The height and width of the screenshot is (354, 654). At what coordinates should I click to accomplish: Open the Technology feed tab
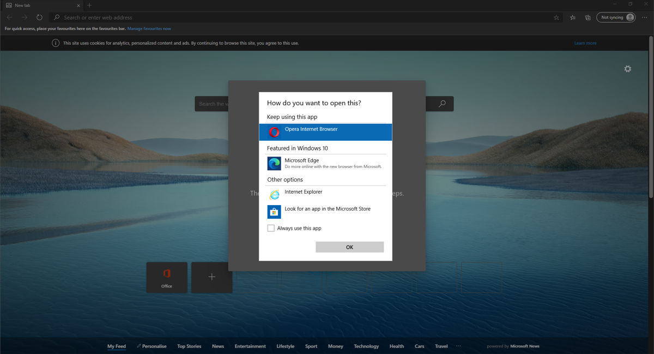click(366, 346)
